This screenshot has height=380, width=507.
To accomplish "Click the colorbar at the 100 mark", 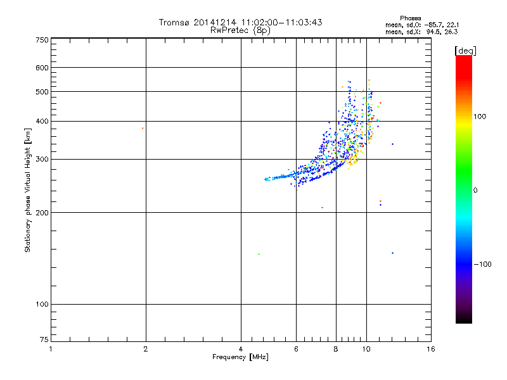I will pyautogui.click(x=464, y=117).
